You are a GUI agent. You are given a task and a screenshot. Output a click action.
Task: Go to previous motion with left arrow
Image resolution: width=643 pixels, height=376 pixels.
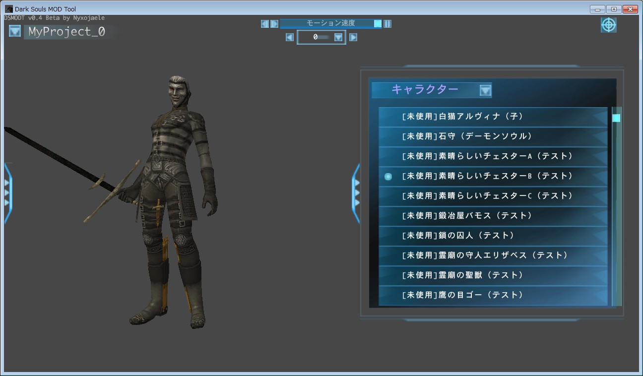(x=290, y=37)
